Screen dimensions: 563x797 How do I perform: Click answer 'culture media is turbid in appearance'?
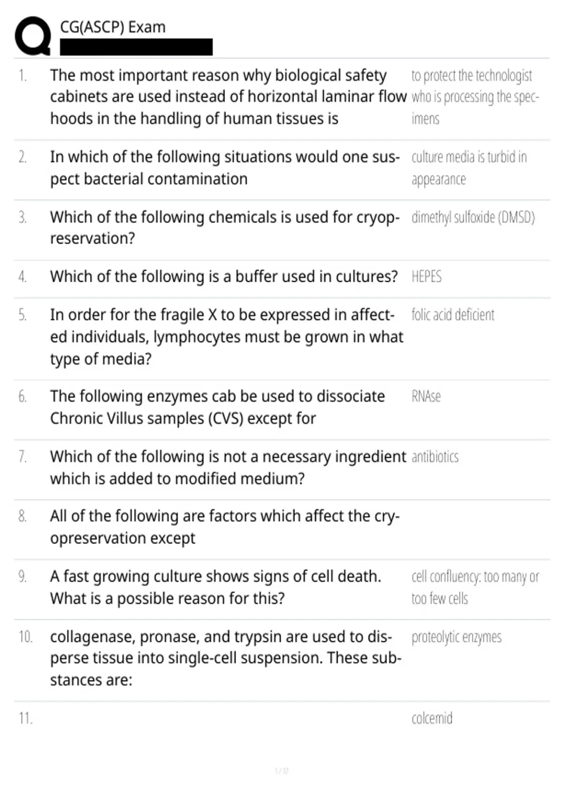tap(469, 168)
